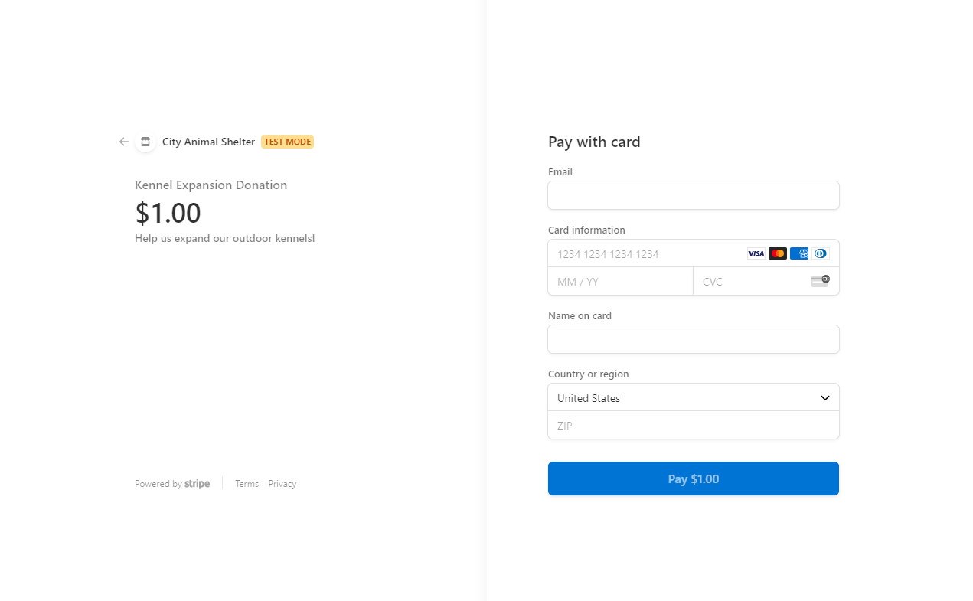Click the back arrow beside City Animal Shelter
Image resolution: width=973 pixels, height=601 pixels.
(124, 142)
